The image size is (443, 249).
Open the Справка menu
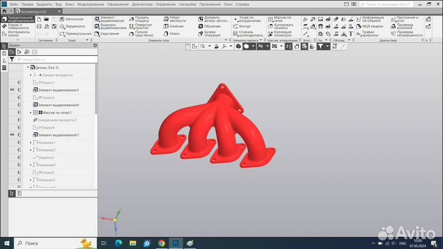click(x=242, y=4)
